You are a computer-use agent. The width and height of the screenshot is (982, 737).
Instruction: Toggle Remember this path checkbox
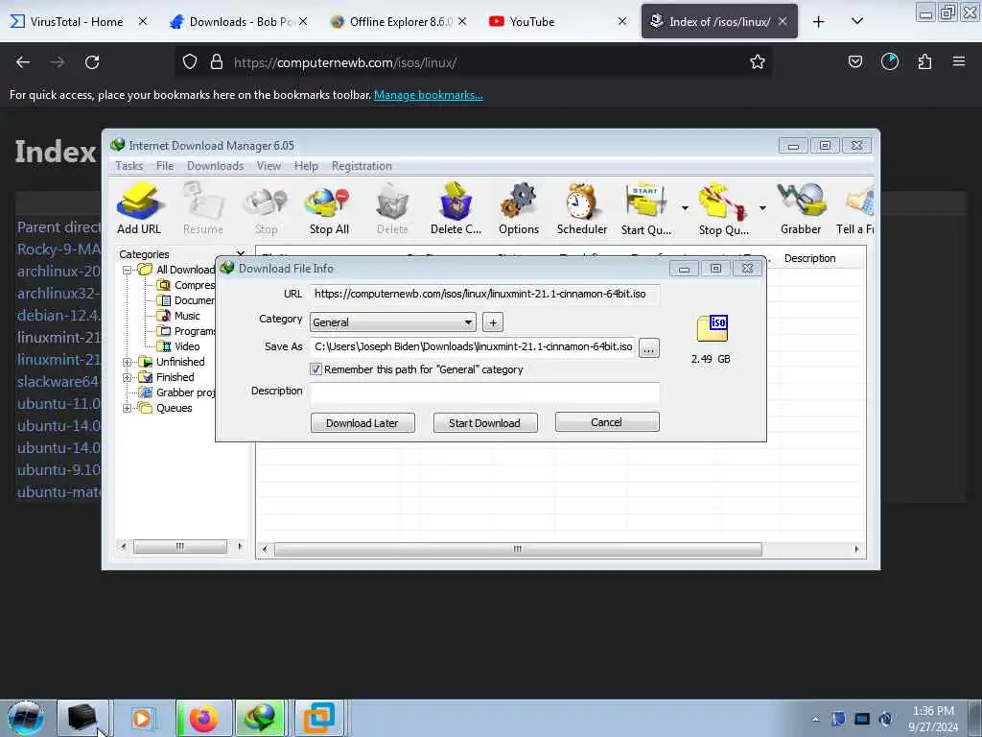[x=316, y=369]
